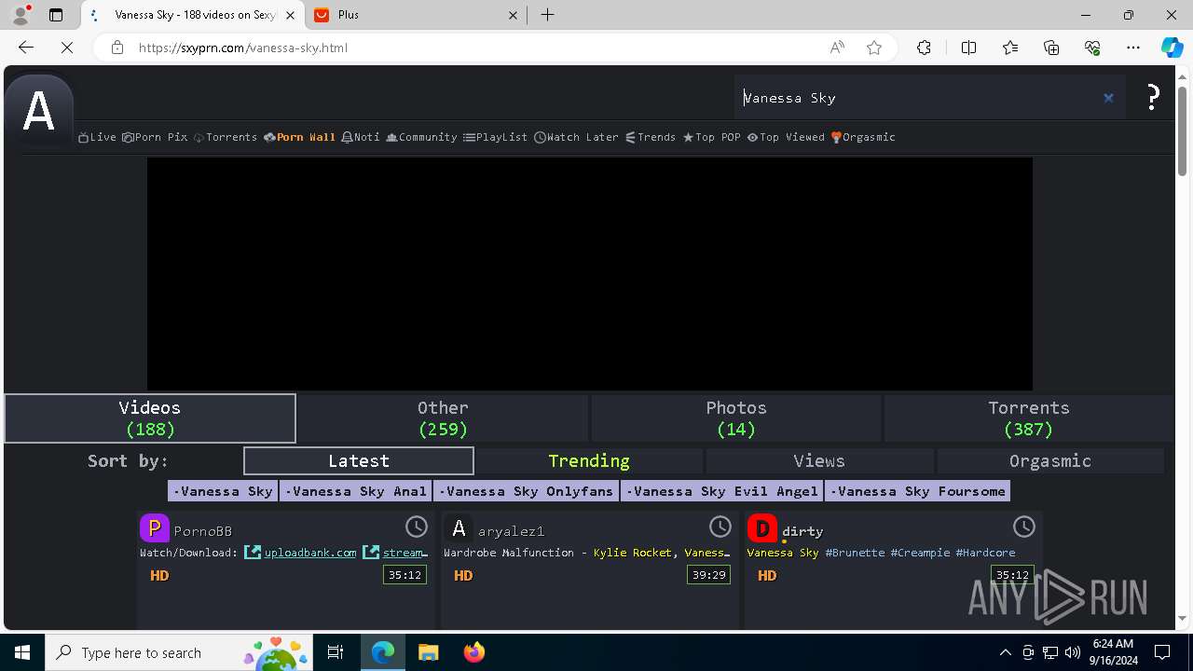Toggle Split screen in Edge toolbar
The width and height of the screenshot is (1193, 671).
[968, 48]
